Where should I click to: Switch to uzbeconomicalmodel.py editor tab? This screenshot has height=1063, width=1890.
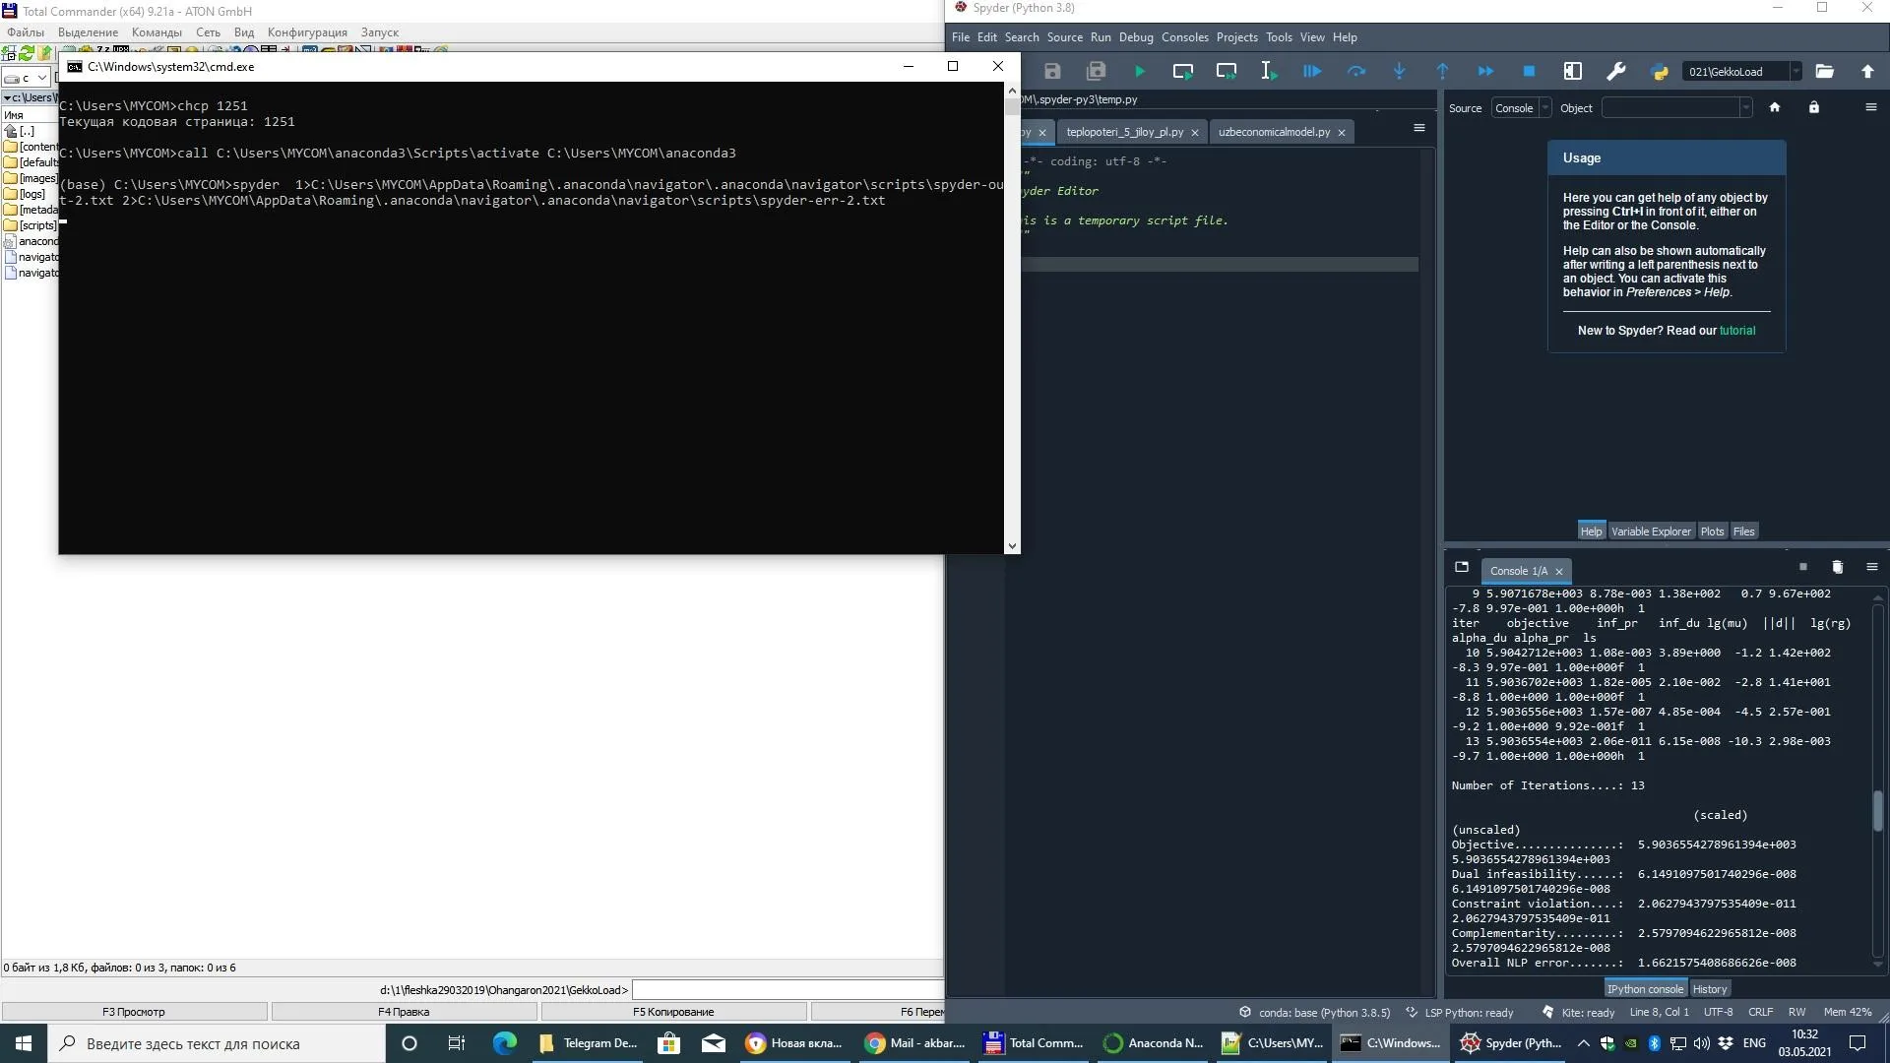tap(1273, 132)
